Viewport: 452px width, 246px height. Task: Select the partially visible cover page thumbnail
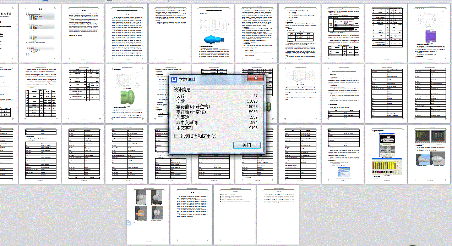(x=9, y=34)
